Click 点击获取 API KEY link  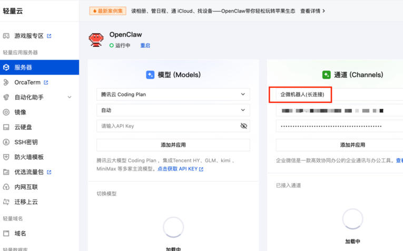[x=180, y=169]
